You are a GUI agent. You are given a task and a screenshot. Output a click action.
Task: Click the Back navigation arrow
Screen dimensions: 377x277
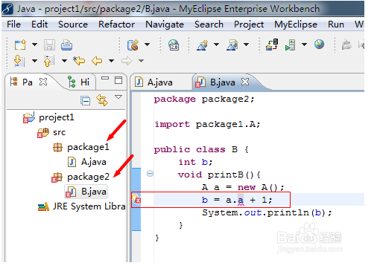point(97,61)
